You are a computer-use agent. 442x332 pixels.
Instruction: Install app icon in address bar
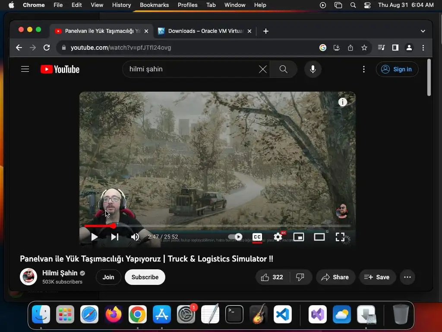pos(337,48)
